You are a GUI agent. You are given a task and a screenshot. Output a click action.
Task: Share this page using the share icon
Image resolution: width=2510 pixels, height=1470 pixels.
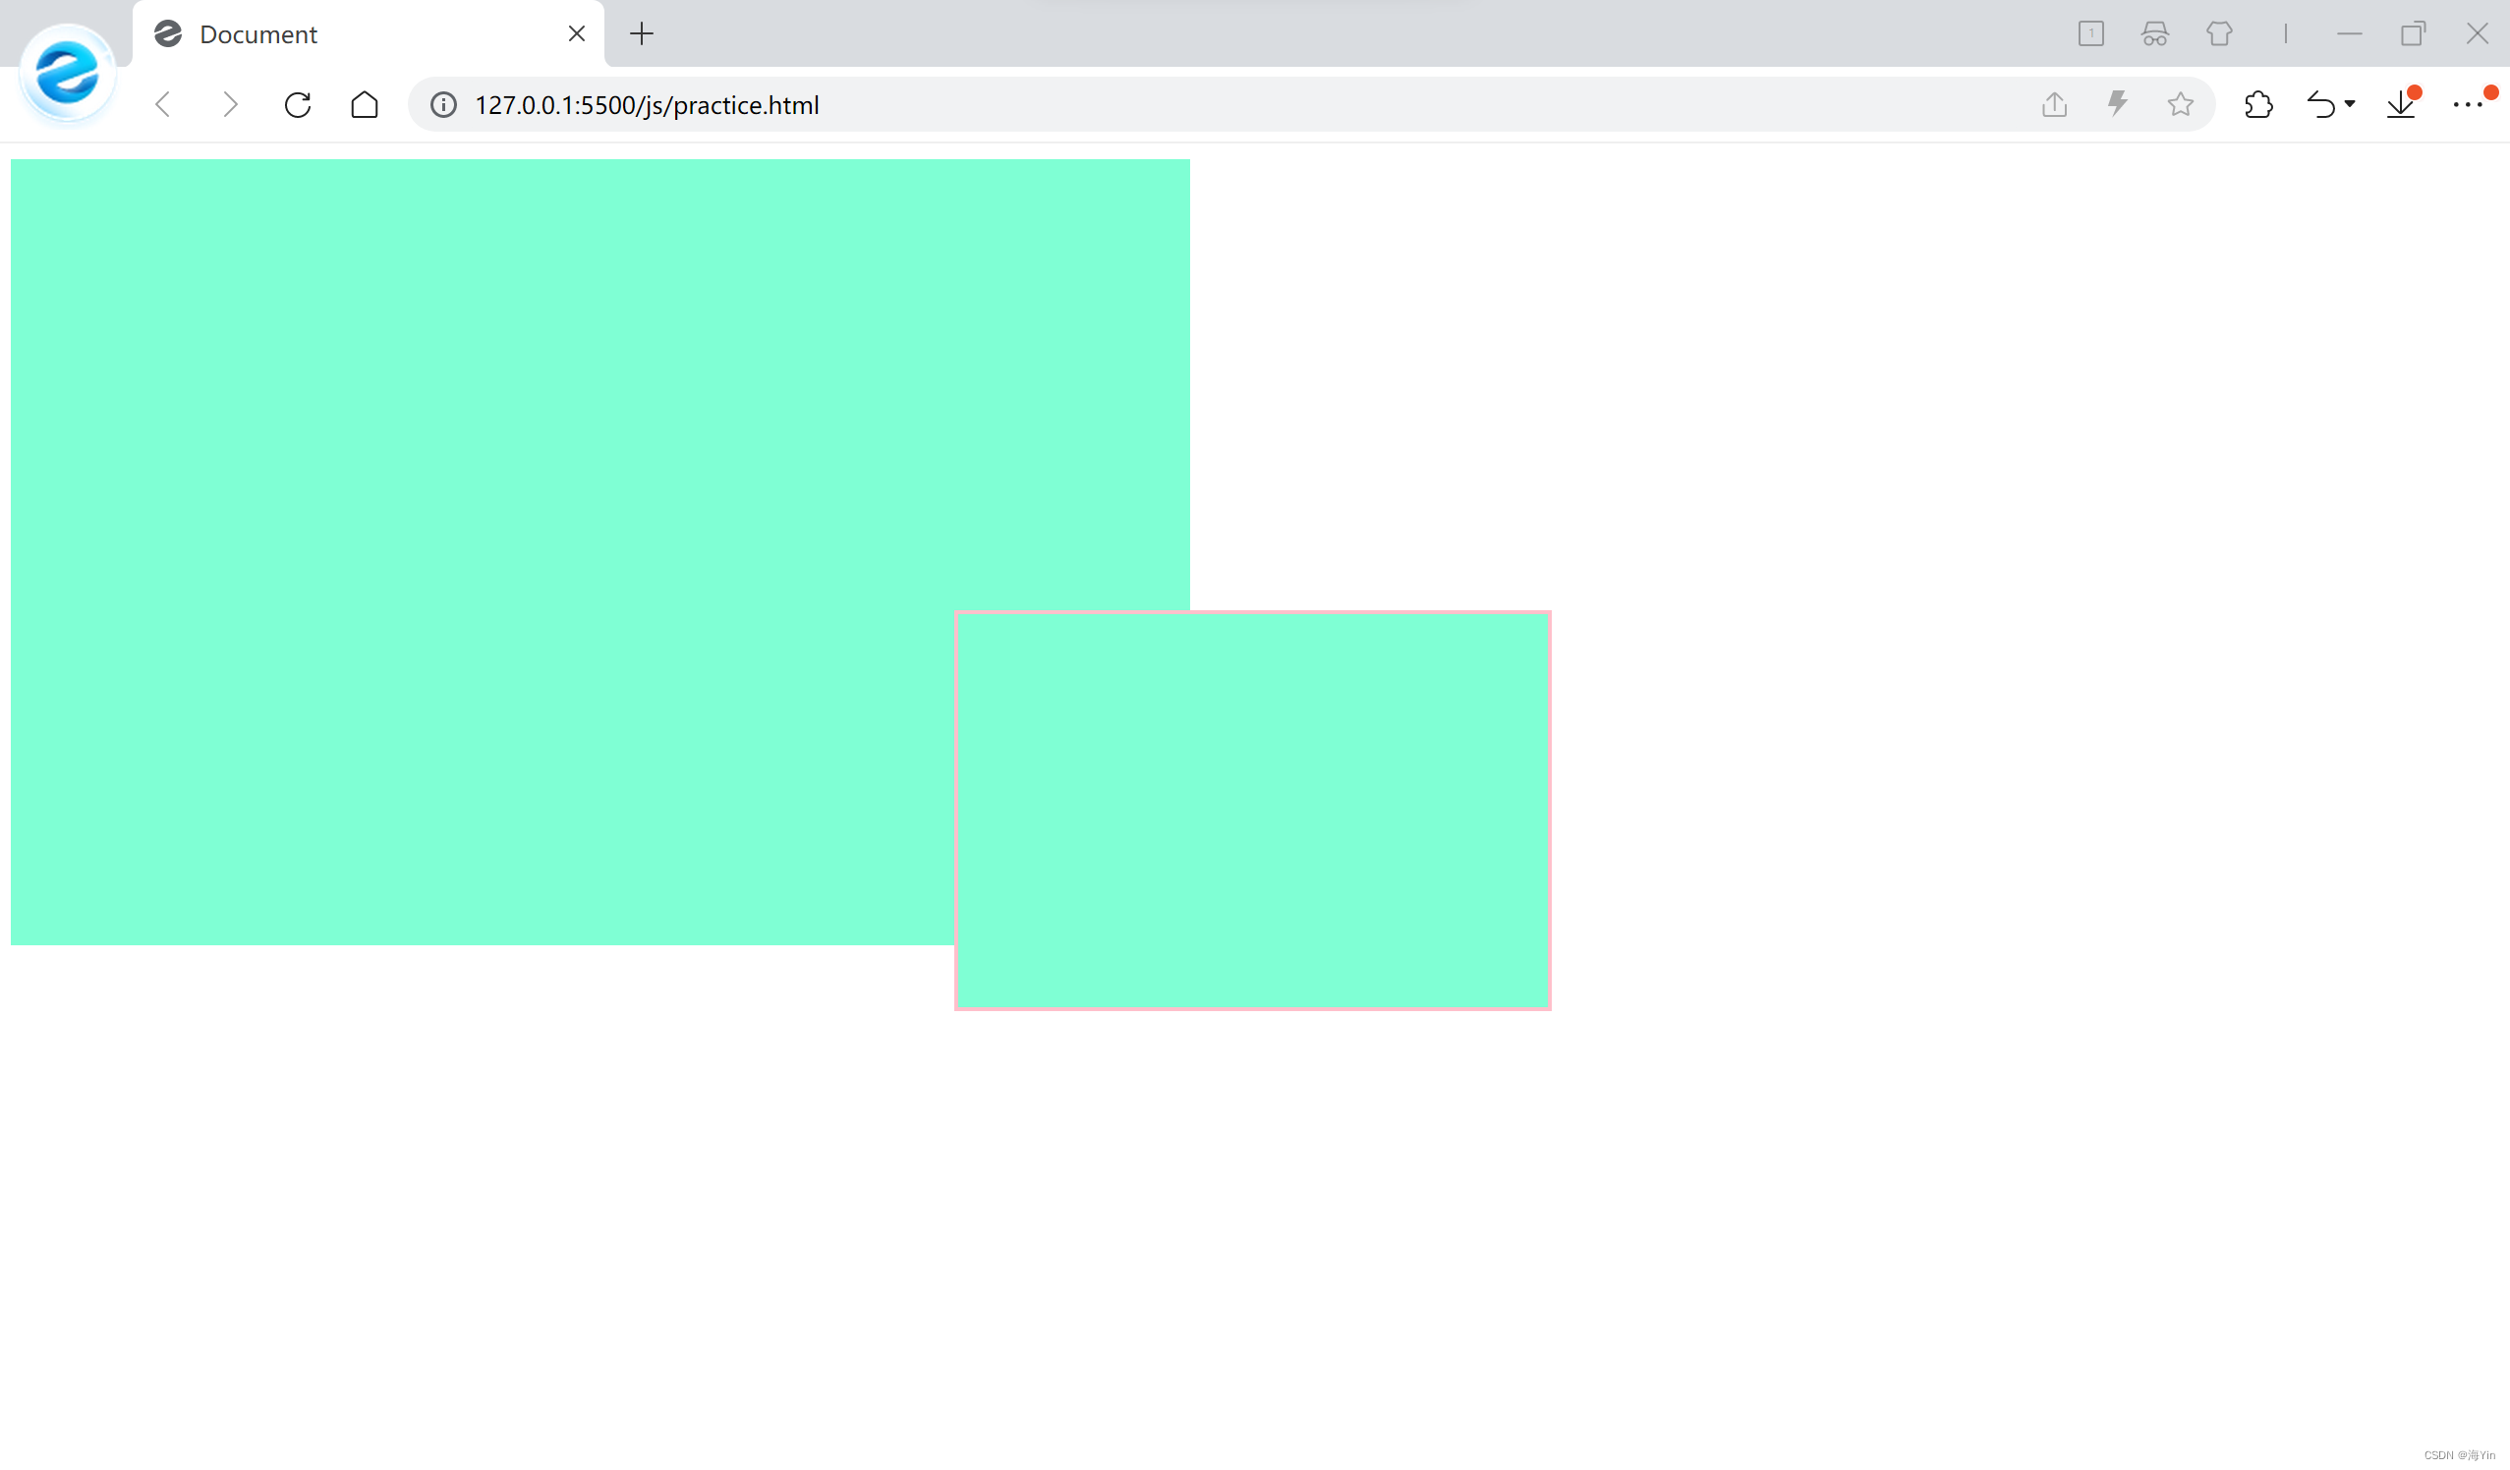click(2054, 104)
